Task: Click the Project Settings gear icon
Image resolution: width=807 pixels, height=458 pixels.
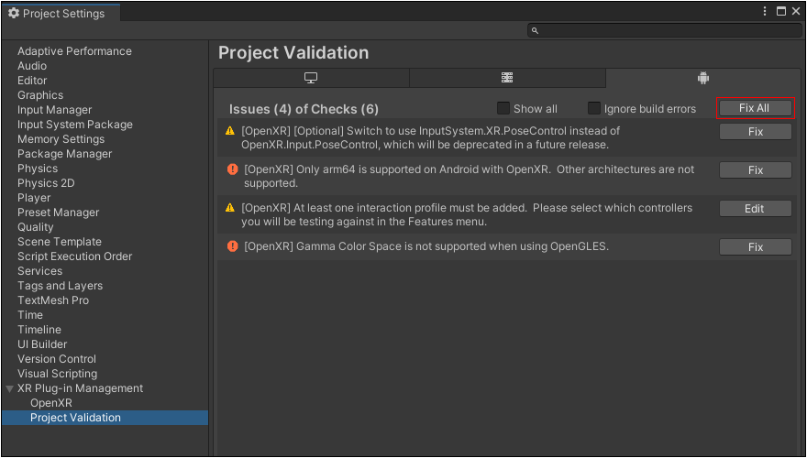Action: pyautogui.click(x=14, y=14)
